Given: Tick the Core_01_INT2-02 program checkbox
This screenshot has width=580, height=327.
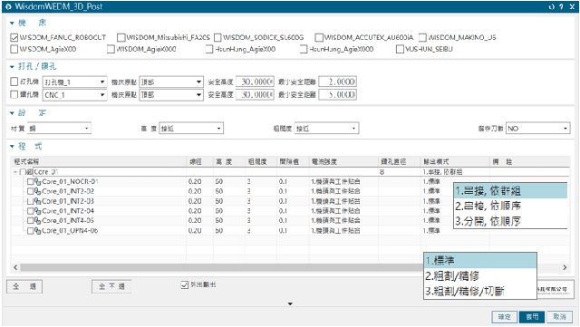Looking at the screenshot, I should pyautogui.click(x=30, y=191).
